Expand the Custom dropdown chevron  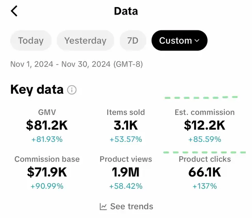click(197, 41)
